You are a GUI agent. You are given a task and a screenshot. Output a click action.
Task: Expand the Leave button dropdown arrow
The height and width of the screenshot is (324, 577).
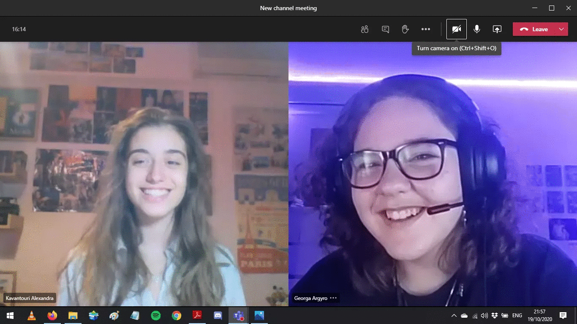(x=561, y=29)
